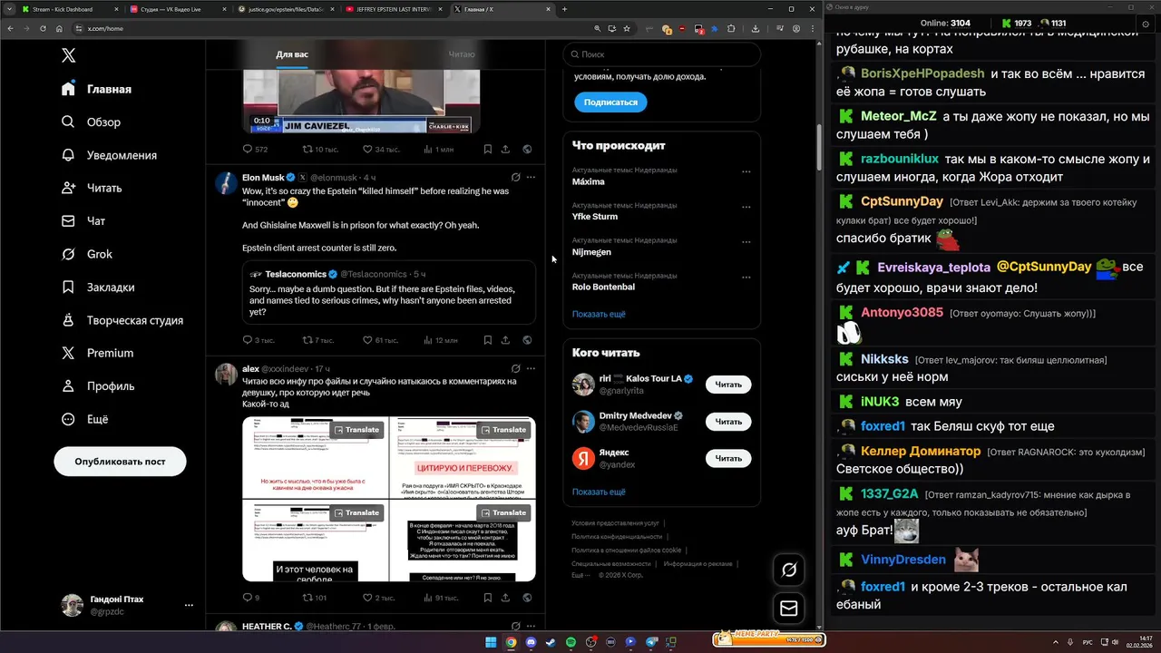1161x653 pixels.
Task: Open Закладки bookmarks in the sidebar
Action: [x=98, y=287]
